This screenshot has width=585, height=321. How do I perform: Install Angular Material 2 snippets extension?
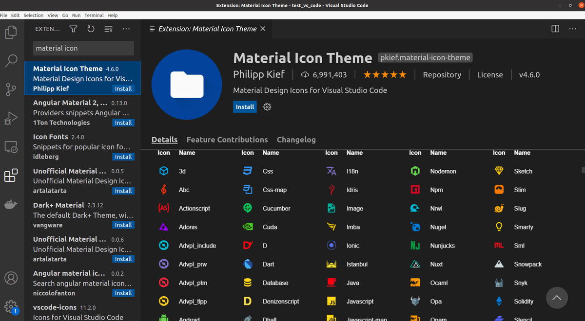[123, 123]
